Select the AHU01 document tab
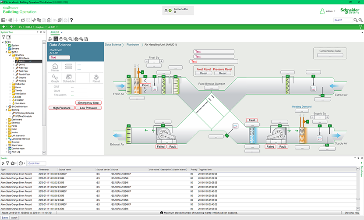364x220 pixels. 54,32
